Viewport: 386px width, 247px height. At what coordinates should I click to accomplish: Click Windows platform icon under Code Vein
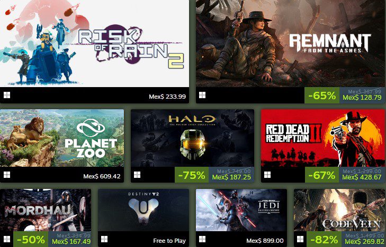point(300,239)
